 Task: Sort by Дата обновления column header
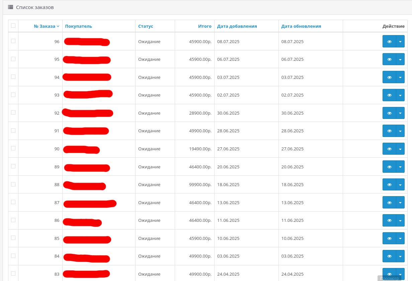[301, 26]
